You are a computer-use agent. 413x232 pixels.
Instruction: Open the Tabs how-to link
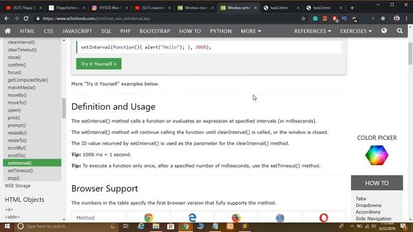pos(361,198)
